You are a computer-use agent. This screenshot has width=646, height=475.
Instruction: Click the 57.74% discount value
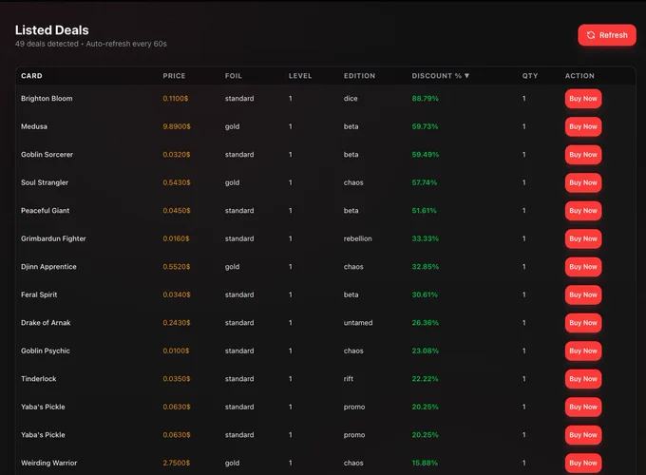pos(425,182)
